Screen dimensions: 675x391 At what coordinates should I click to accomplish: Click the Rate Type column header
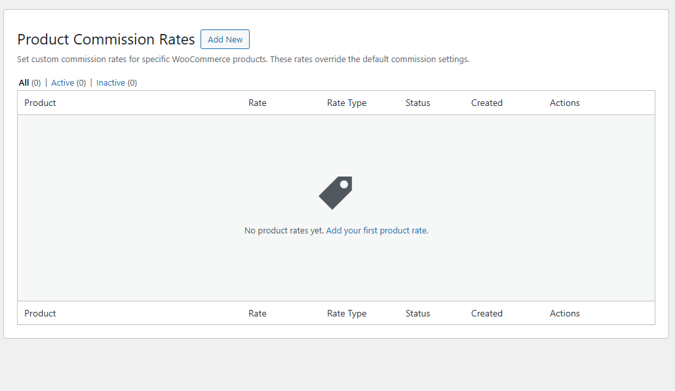coord(347,103)
